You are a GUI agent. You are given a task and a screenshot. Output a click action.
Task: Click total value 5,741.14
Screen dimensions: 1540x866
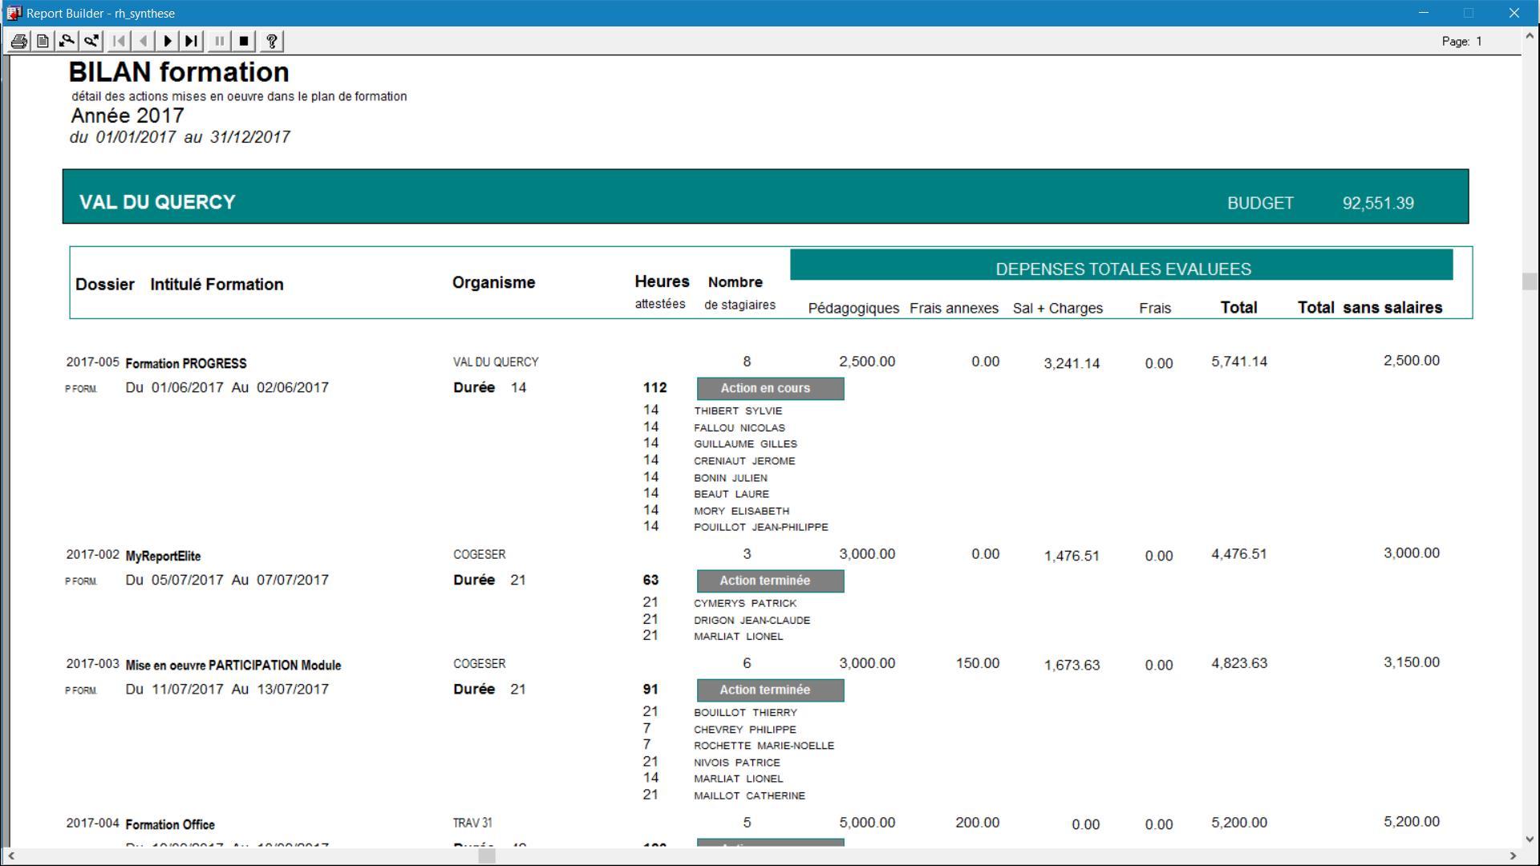tap(1239, 362)
